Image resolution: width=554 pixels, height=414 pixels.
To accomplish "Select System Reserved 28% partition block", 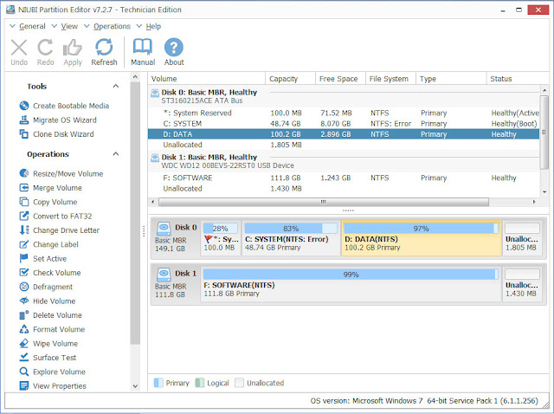I will click(x=221, y=237).
